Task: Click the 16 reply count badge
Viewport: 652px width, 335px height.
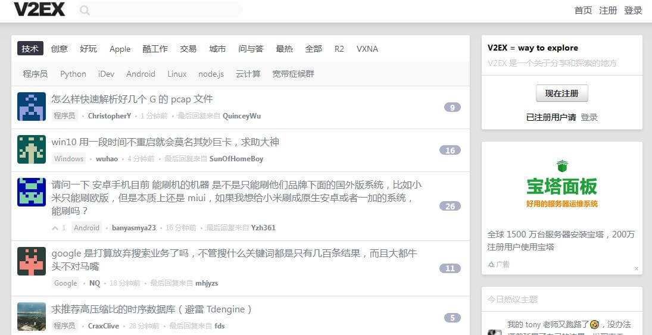Action: 450,151
